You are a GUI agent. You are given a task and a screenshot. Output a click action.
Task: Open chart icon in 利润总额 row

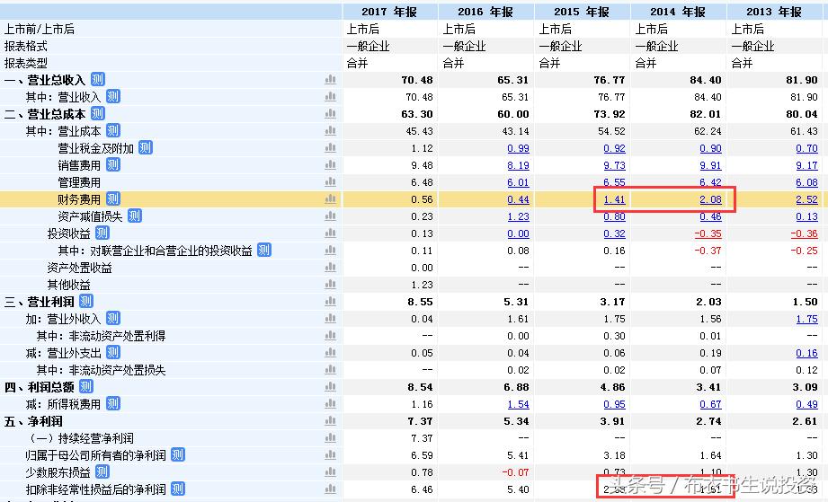pyautogui.click(x=330, y=386)
